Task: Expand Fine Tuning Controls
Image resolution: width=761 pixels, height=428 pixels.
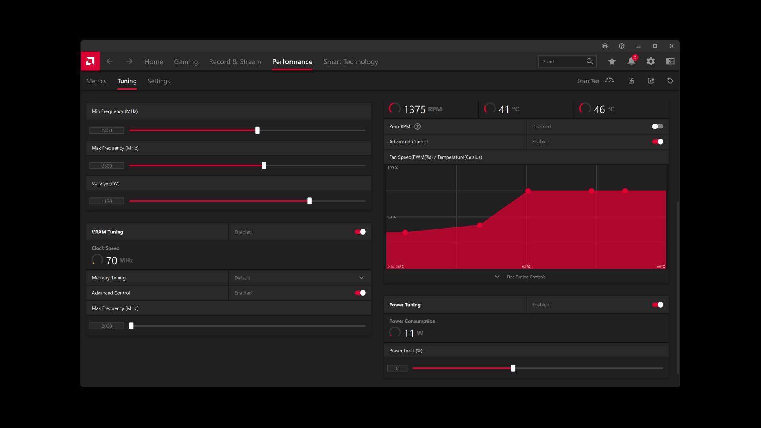Action: point(521,277)
